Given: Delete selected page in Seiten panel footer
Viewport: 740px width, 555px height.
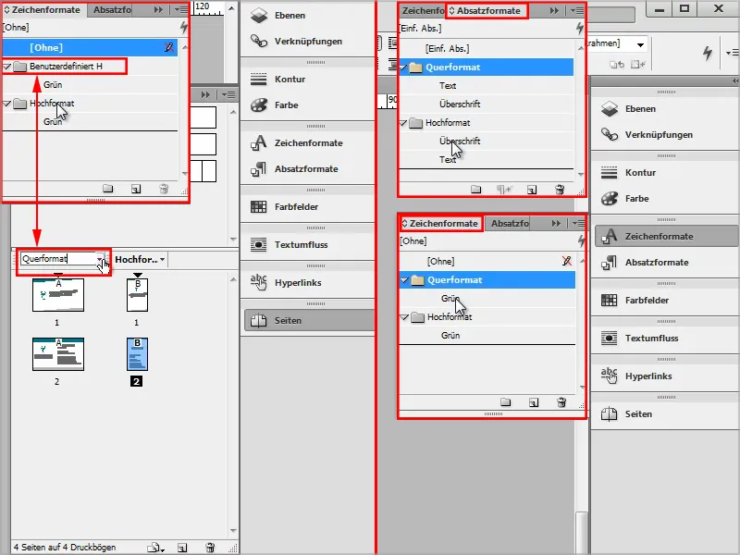Looking at the screenshot, I should [x=211, y=548].
